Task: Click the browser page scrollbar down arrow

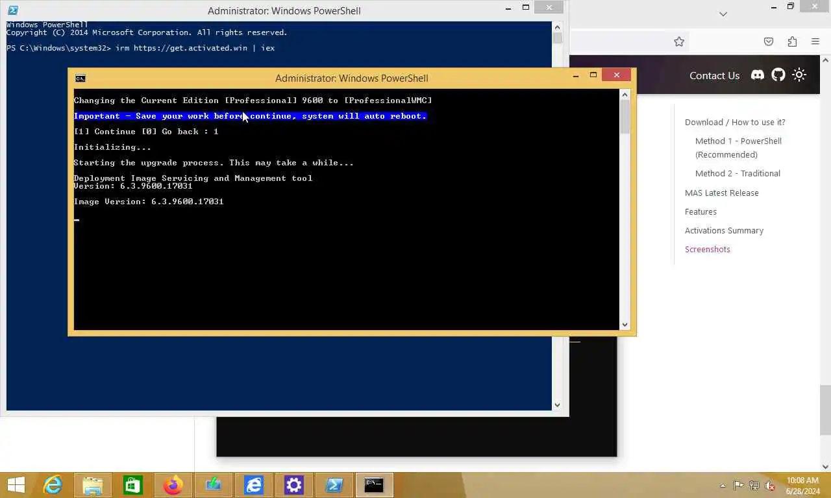Action: tap(826, 466)
